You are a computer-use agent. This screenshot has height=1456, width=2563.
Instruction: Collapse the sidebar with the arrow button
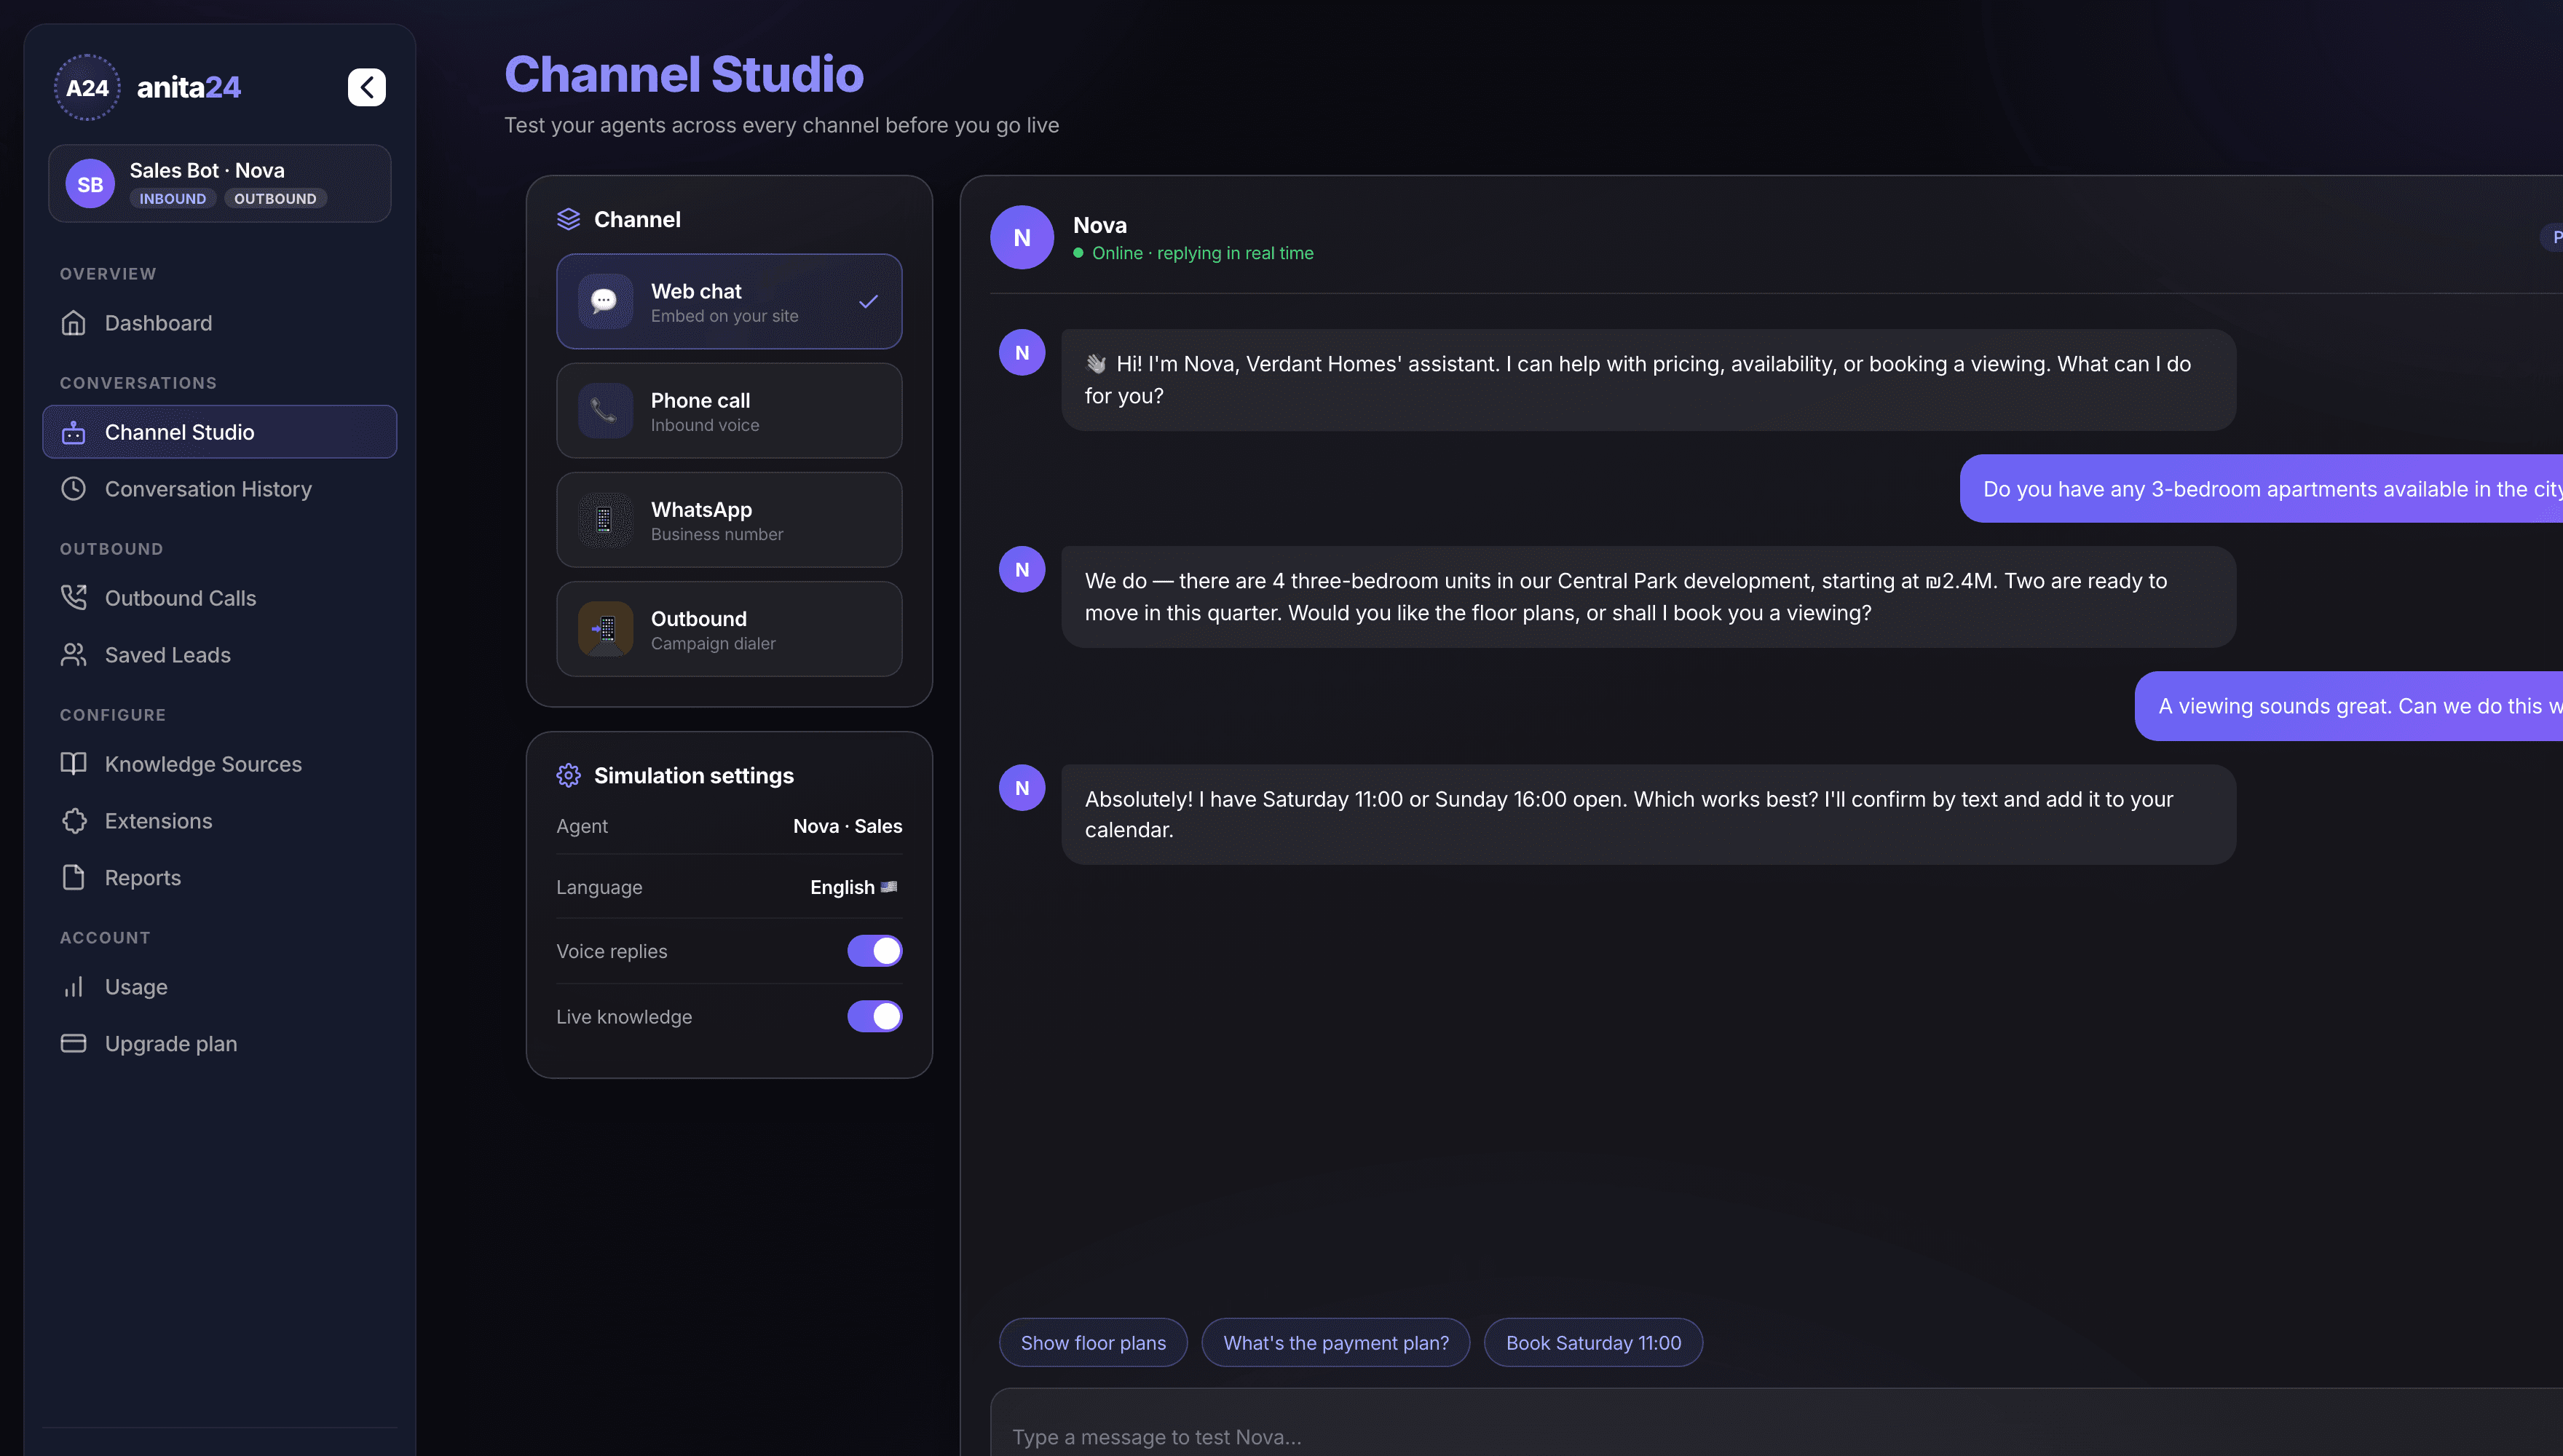click(x=366, y=87)
